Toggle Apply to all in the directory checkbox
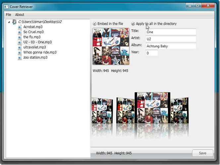Image resolution: width=220 pixels, height=165 pixels. [x=133, y=24]
